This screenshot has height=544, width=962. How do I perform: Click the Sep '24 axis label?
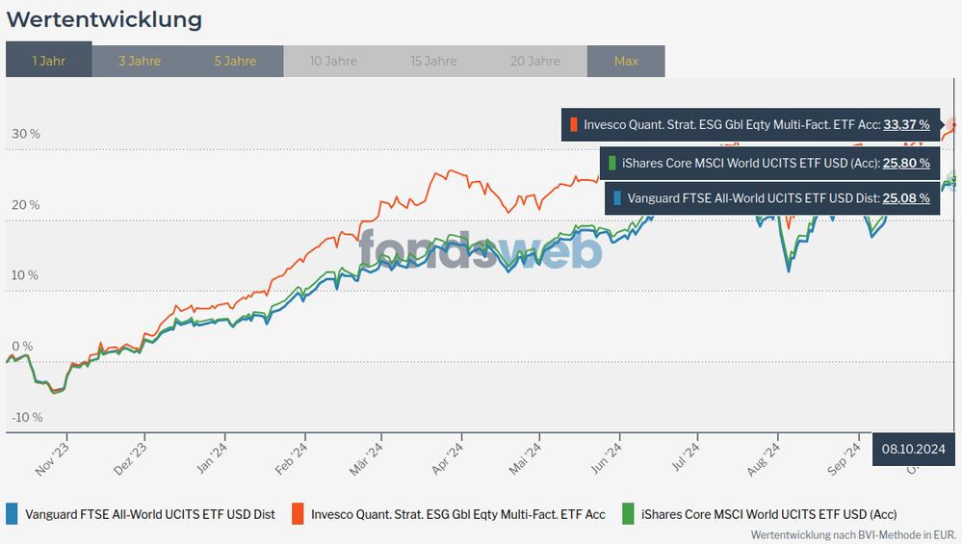[845, 459]
